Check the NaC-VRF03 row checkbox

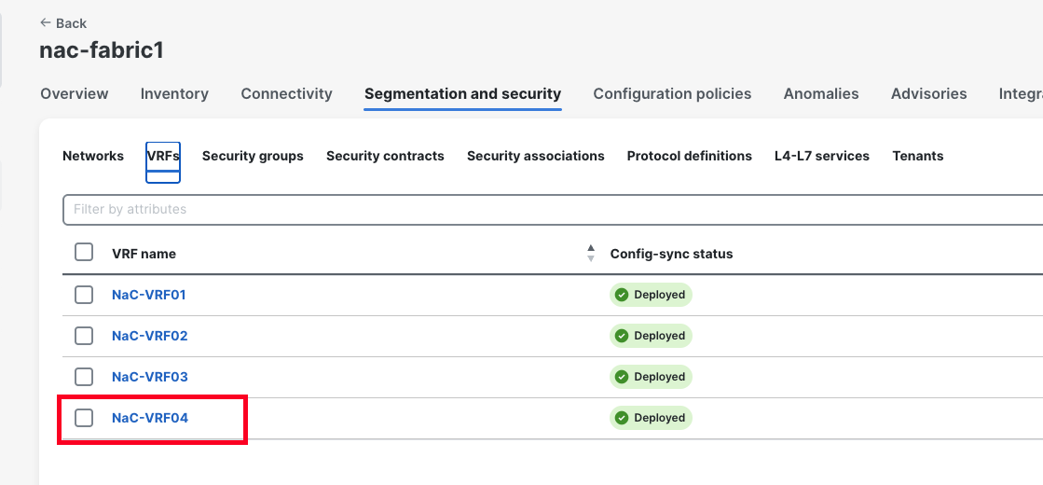click(x=84, y=377)
